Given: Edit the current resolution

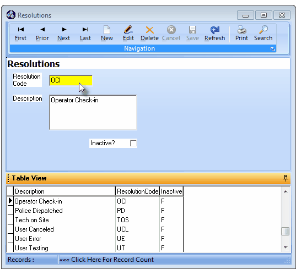Looking at the screenshot, I should [128, 34].
